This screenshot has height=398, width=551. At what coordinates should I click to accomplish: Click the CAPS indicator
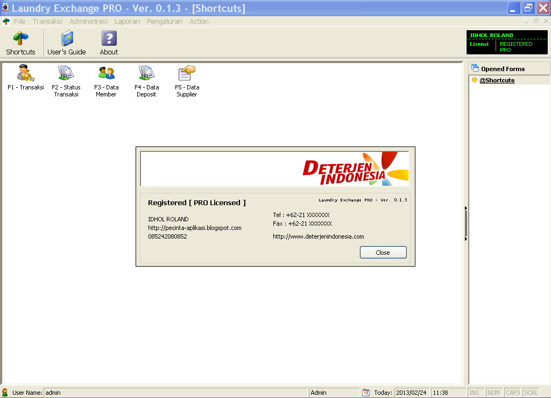tap(513, 393)
